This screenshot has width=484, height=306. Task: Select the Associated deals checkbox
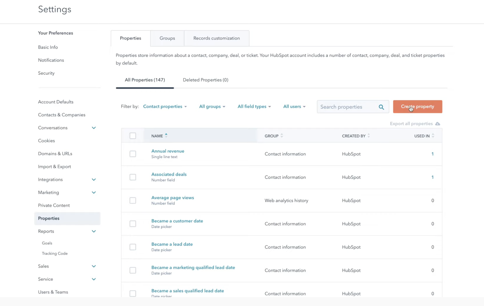(133, 177)
